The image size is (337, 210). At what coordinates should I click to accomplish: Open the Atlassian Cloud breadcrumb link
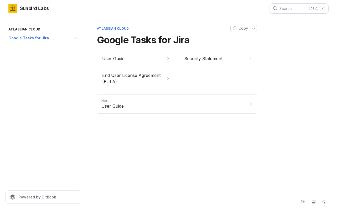[x=113, y=29]
